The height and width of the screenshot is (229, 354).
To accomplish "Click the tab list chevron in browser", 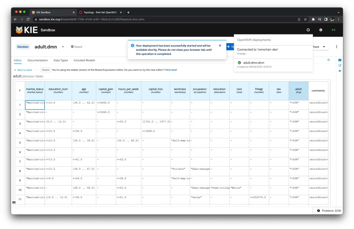I will (338, 12).
